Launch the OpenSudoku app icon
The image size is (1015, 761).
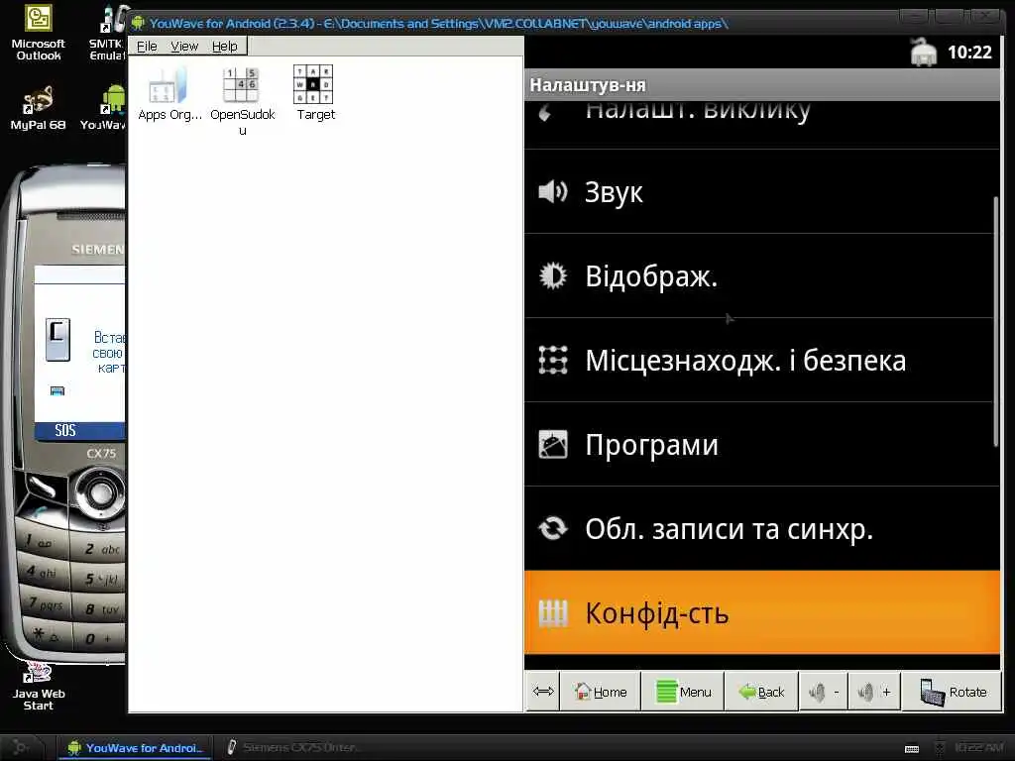point(242,100)
